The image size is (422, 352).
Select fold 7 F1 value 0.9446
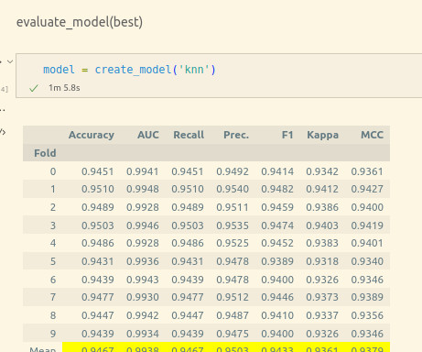277,297
